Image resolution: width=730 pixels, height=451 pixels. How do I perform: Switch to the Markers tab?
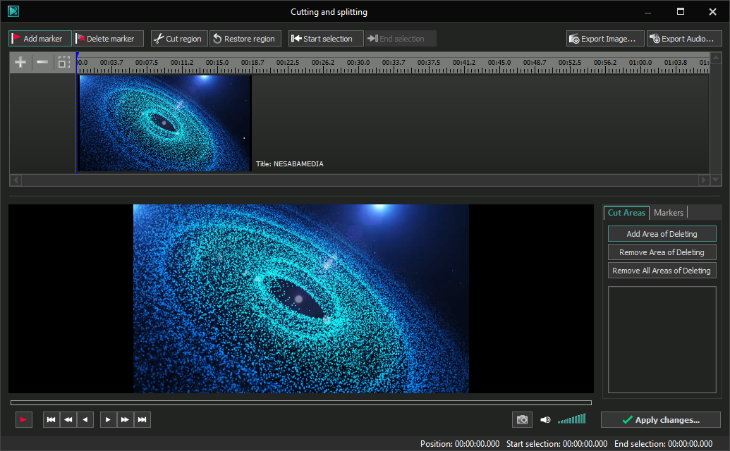(x=668, y=213)
